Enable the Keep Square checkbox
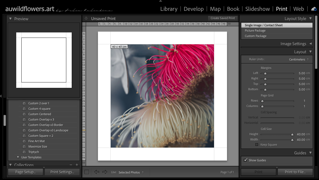 (257, 145)
